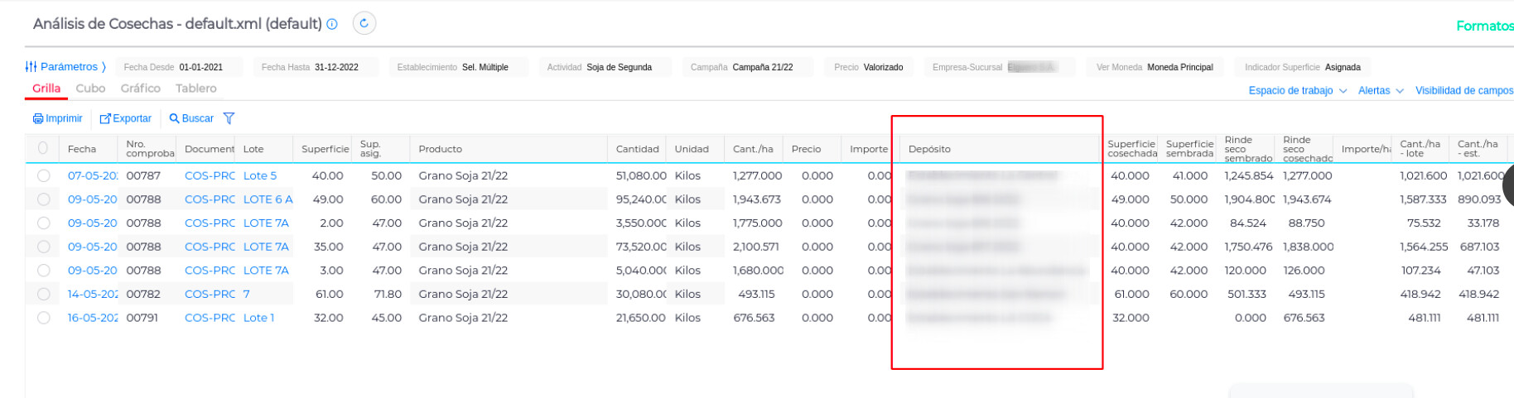This screenshot has height=398, width=1514.
Task: Open the Tablero tab
Action: [x=195, y=89]
